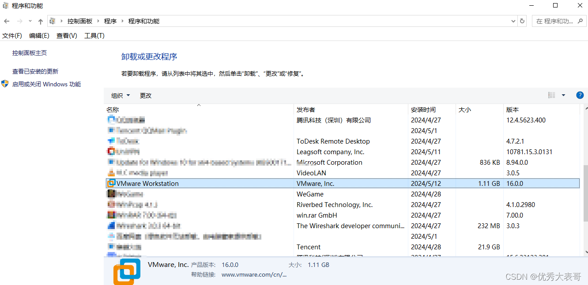Select publisher VideoLAN
The width and height of the screenshot is (588, 285).
(311, 173)
